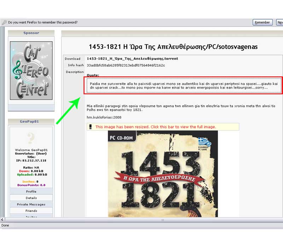This screenshot has width=283, height=247.
Task: Click the resized image notification bar
Action: click(x=163, y=127)
